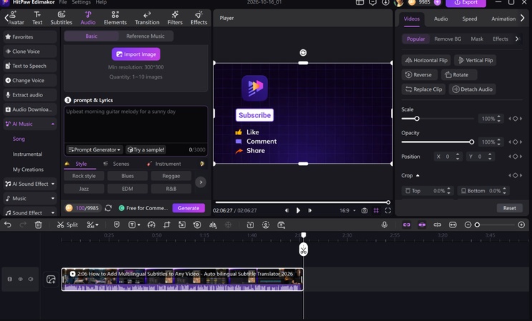The width and height of the screenshot is (532, 321).
Task: Click the Import Image button
Action: (x=136, y=54)
